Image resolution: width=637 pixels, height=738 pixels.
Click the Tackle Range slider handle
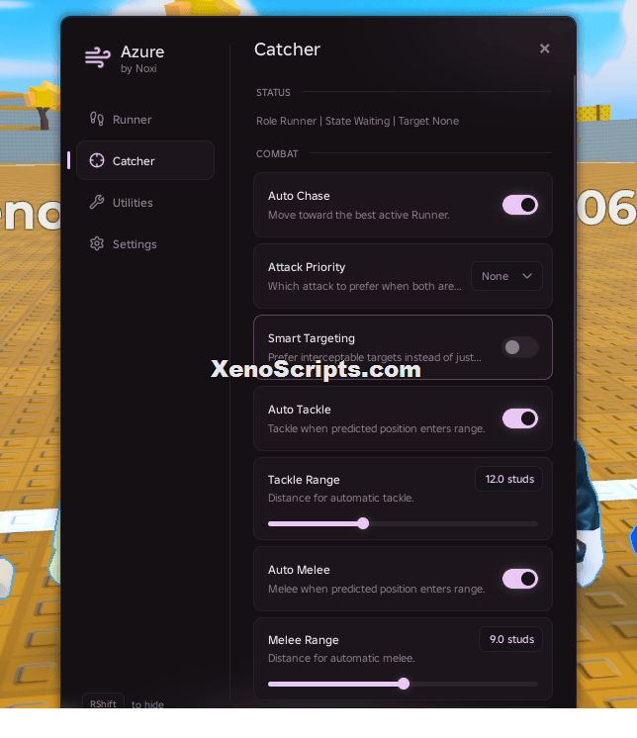[363, 523]
